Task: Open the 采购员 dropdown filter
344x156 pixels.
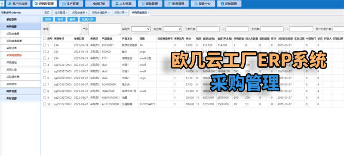Action: (141, 29)
